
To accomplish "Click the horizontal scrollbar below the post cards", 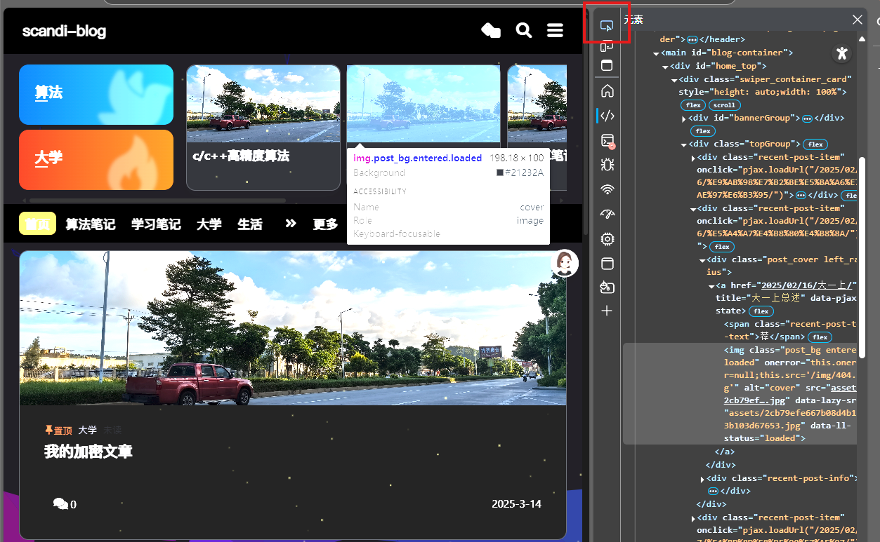I will (158, 200).
